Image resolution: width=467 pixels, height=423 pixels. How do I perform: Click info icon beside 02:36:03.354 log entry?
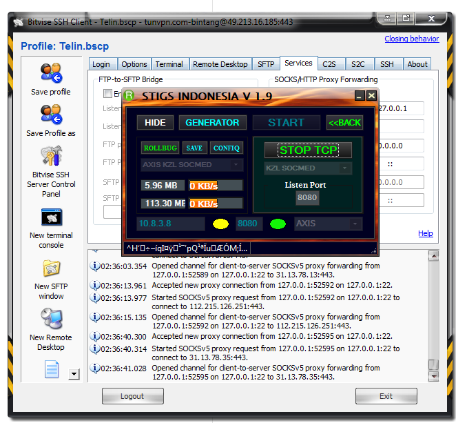(95, 266)
